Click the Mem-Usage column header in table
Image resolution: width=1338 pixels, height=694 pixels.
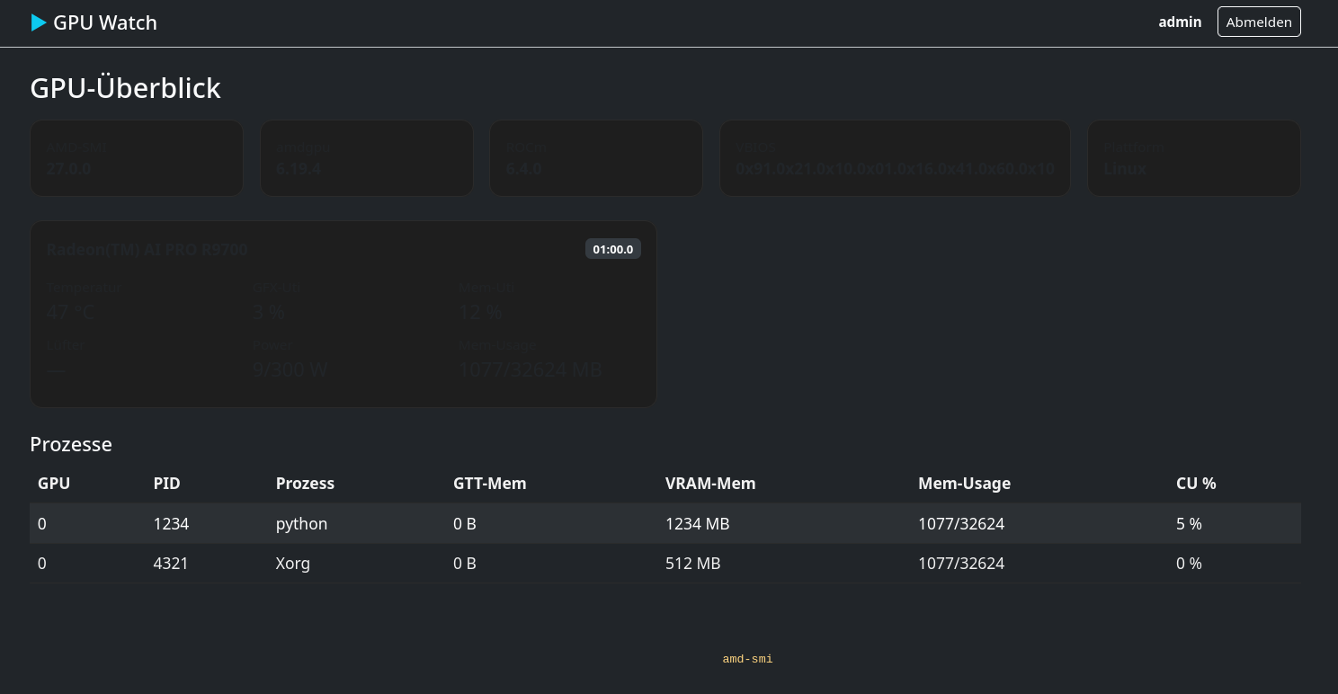pyautogui.click(x=964, y=484)
